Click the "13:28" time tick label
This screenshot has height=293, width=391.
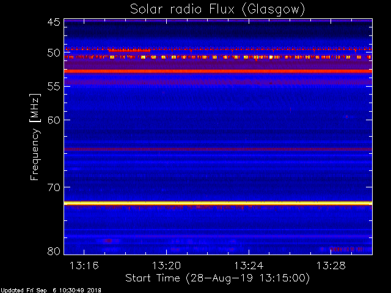coord(331,266)
